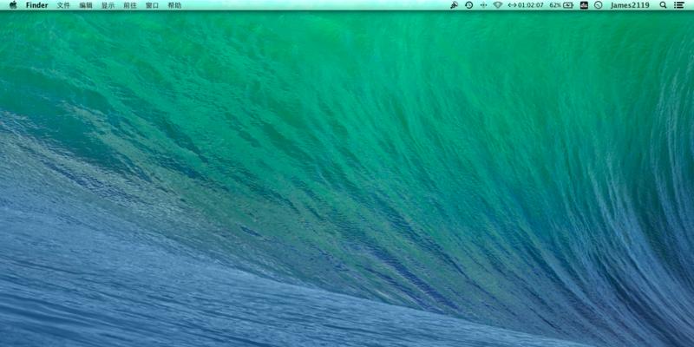Click the four-dot cross status icon
694x347 pixels.
point(483,5)
